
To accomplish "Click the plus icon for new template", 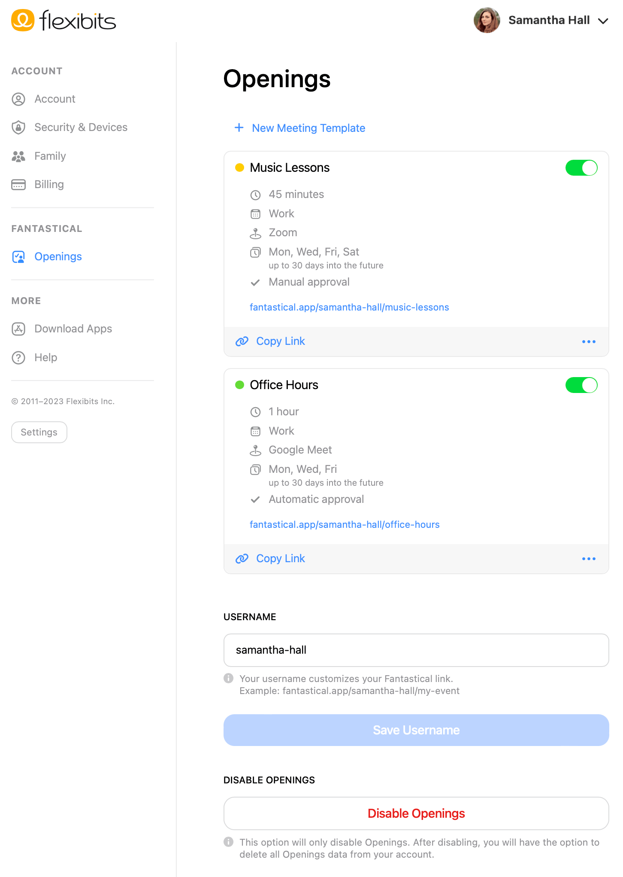I will tap(239, 128).
